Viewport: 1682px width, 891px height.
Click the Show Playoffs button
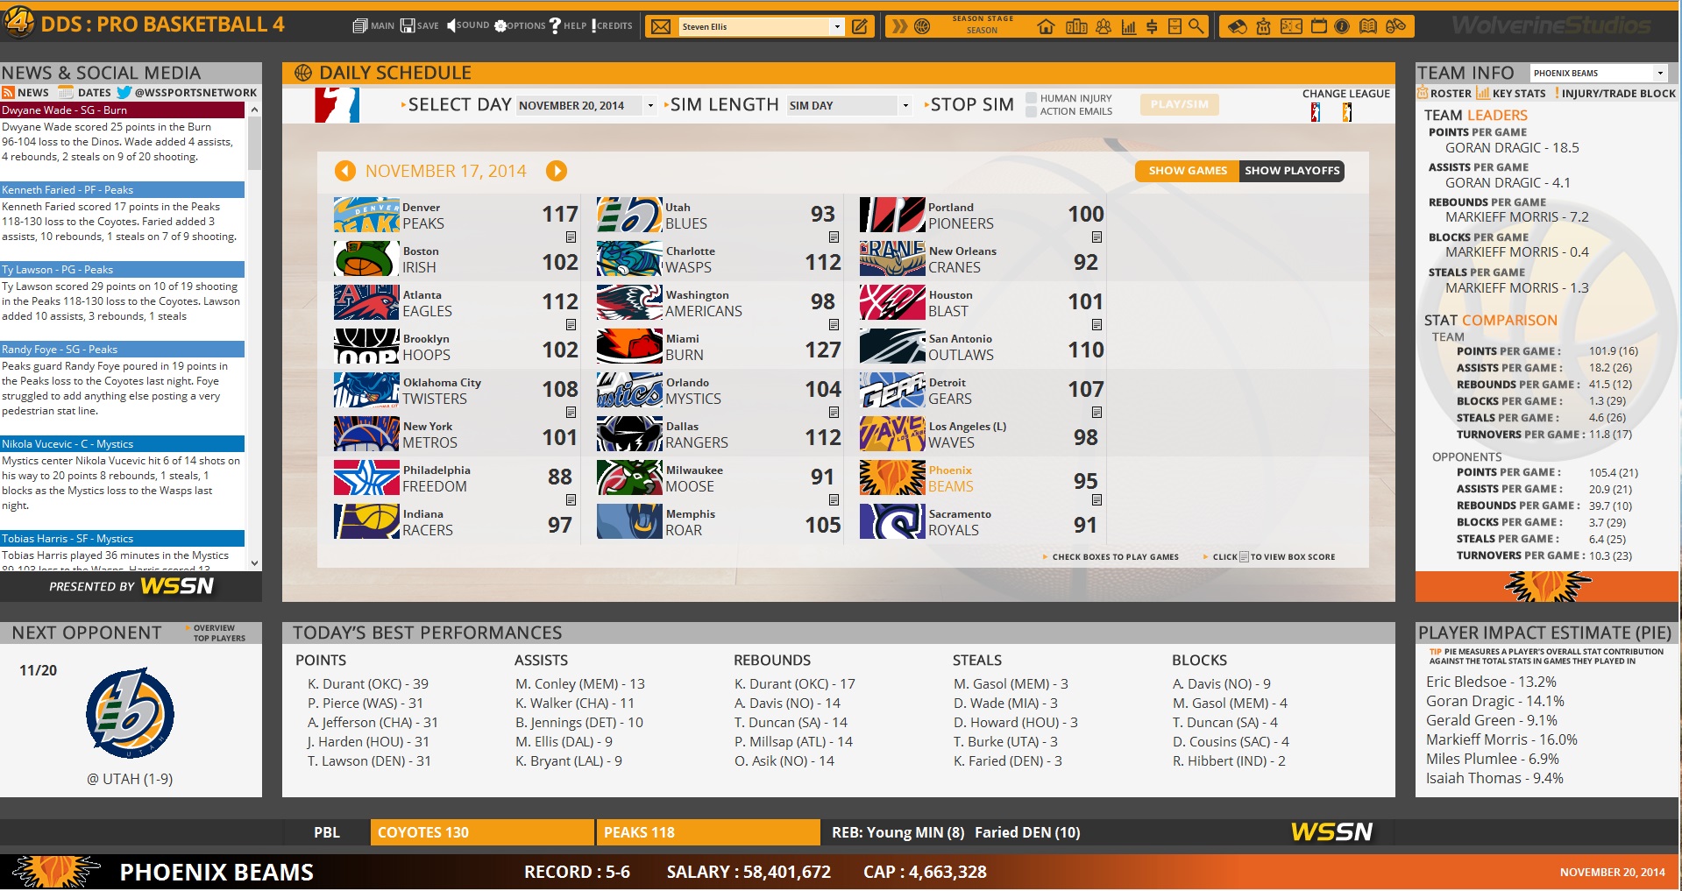1291,171
